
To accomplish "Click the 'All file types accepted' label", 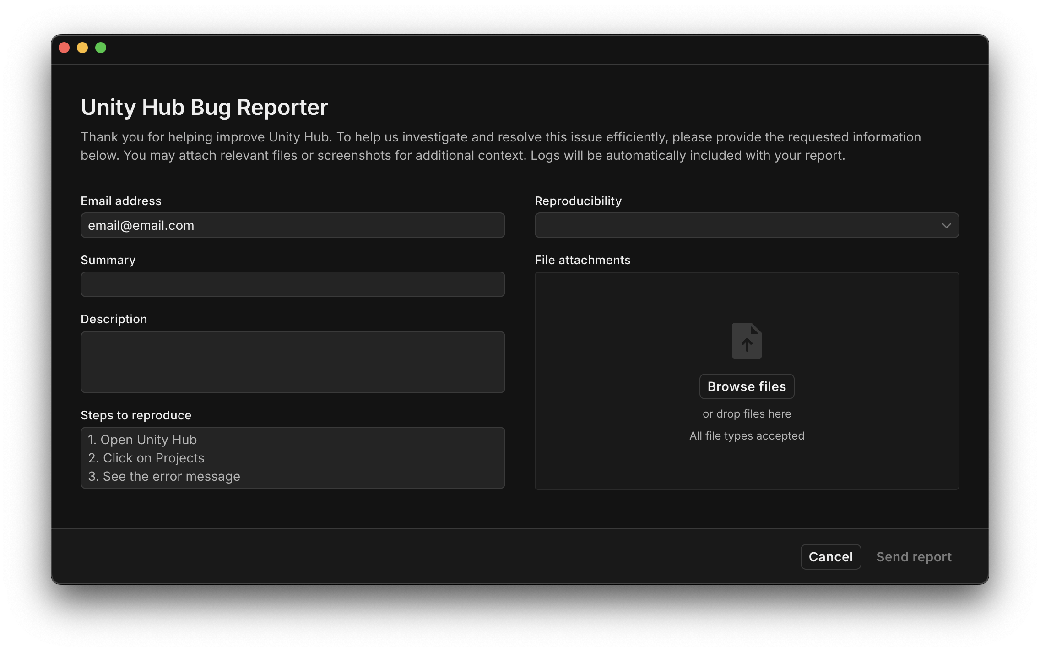I will pos(747,435).
